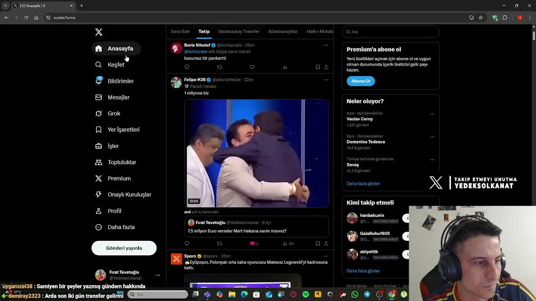Open quoted Fırat Tevetoğlu tweet
The image size is (536, 301).
(x=256, y=227)
